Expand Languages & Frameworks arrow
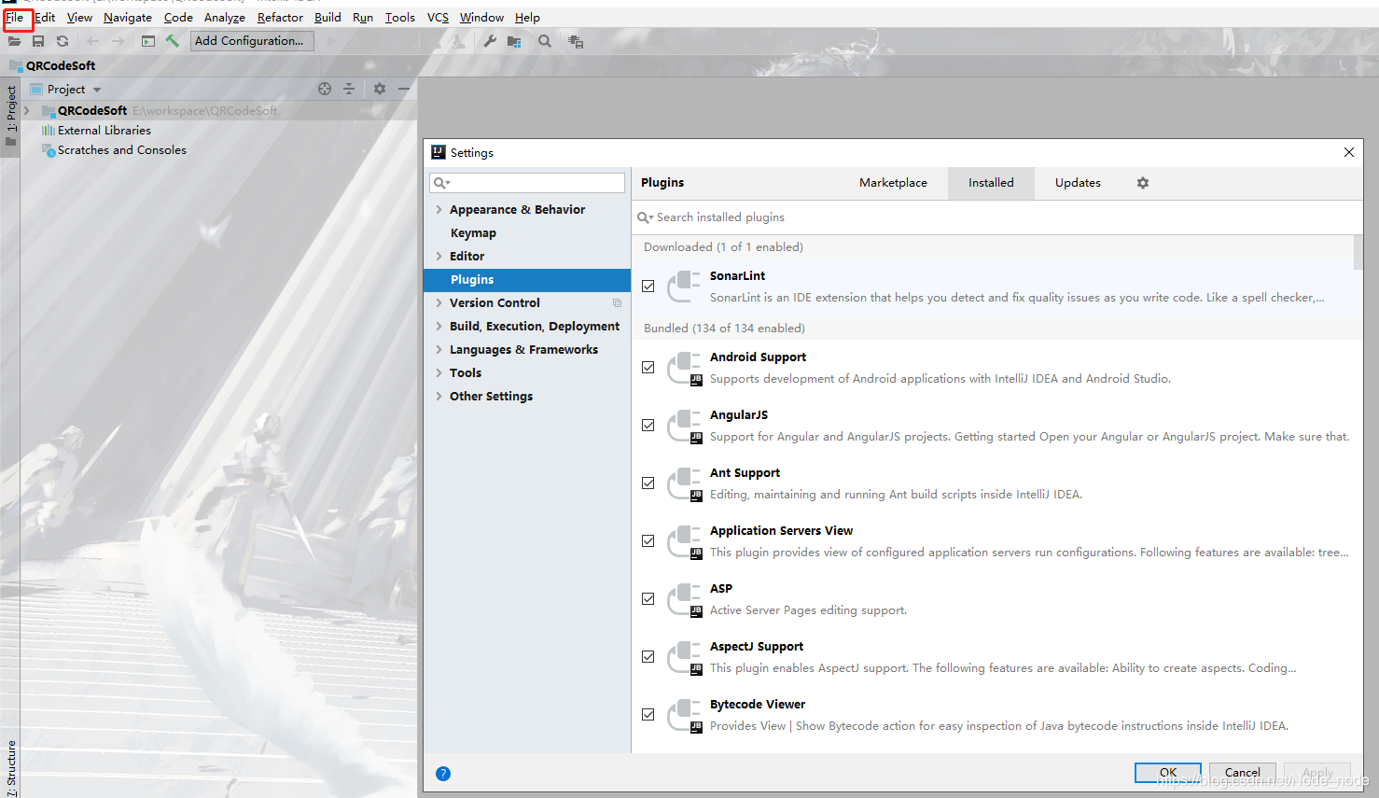1379x798 pixels. coord(439,350)
